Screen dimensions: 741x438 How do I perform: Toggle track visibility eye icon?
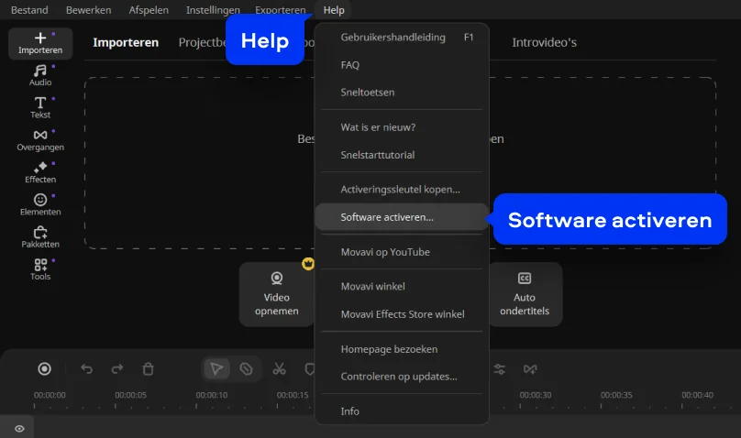[x=19, y=428]
